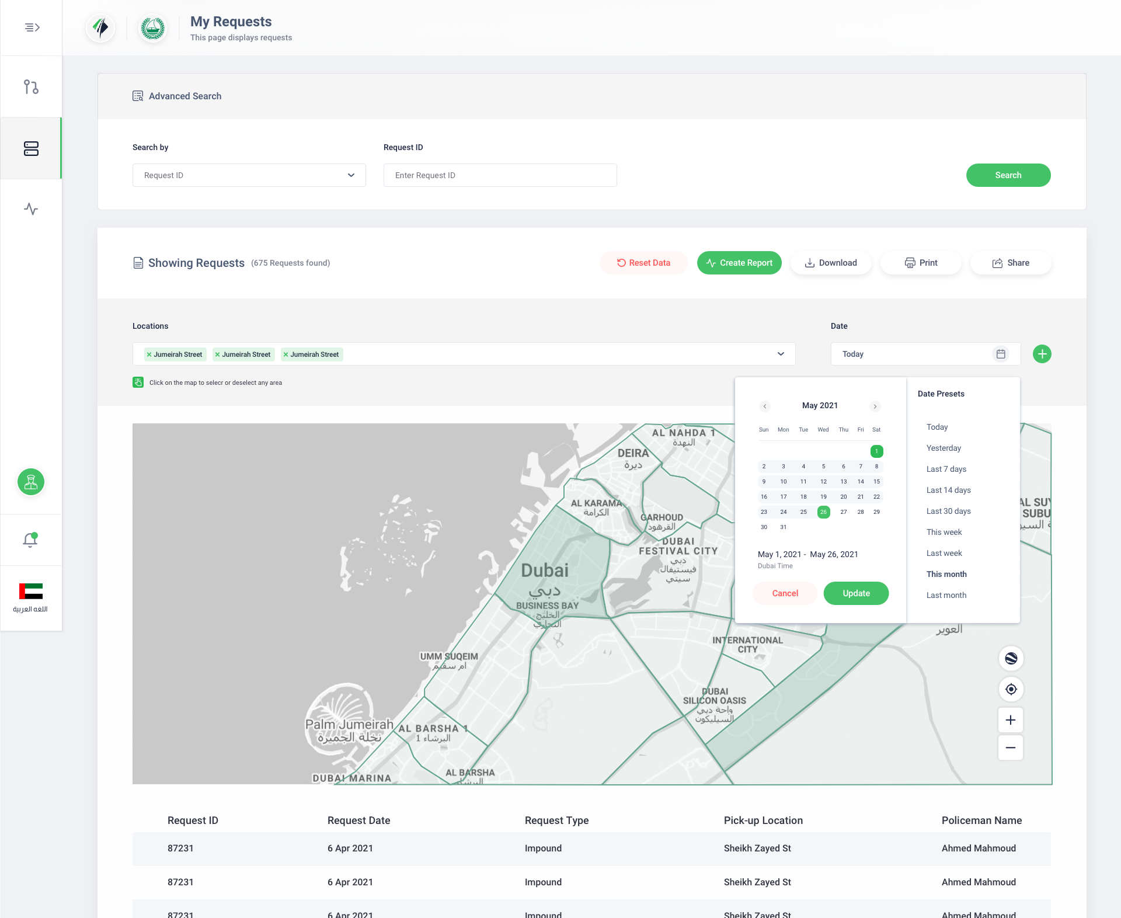Zoom in on the map
This screenshot has width=1121, height=918.
[x=1011, y=720]
